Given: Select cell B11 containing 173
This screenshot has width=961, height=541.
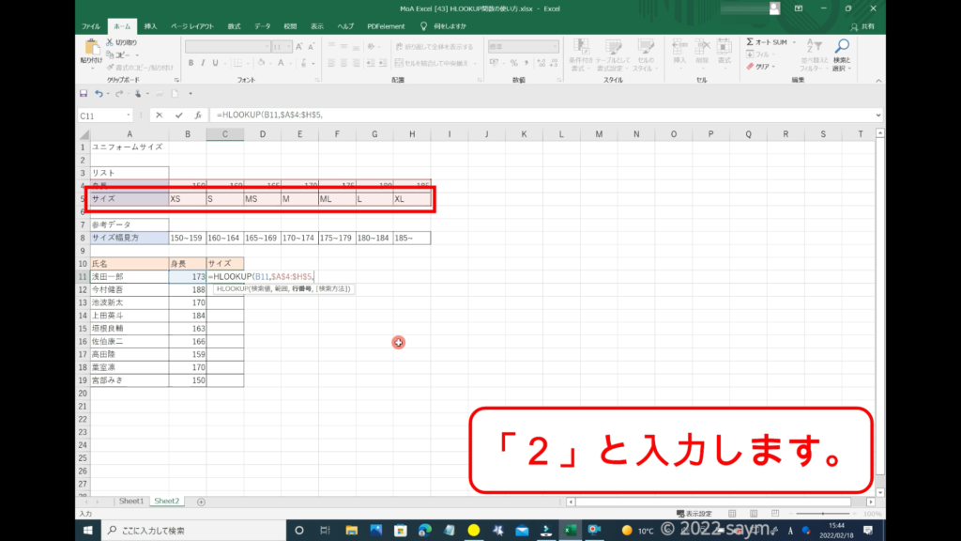Looking at the screenshot, I should pos(187,277).
